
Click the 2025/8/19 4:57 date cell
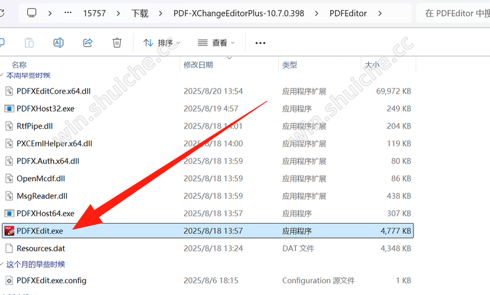point(211,109)
